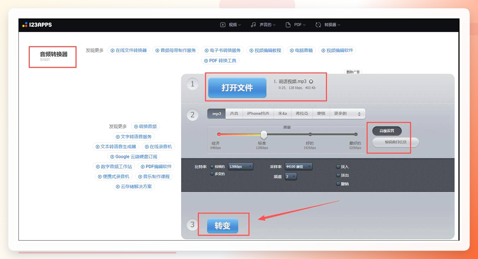Viewport: 478px width, 259px height.
Task: Enable the 撤销 checkbox
Action: pyautogui.click(x=338, y=184)
